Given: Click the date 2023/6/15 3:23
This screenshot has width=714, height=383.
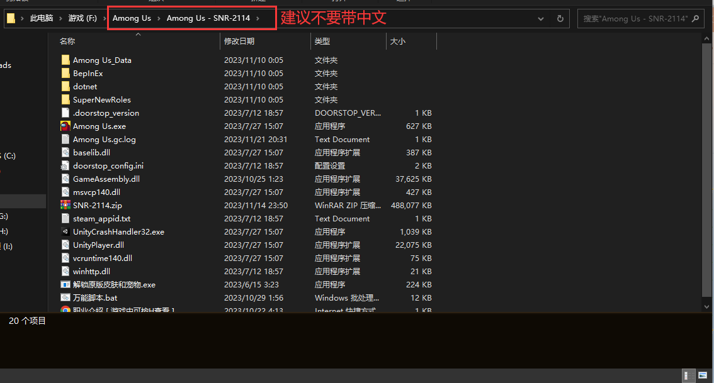Looking at the screenshot, I should pyautogui.click(x=251, y=285).
